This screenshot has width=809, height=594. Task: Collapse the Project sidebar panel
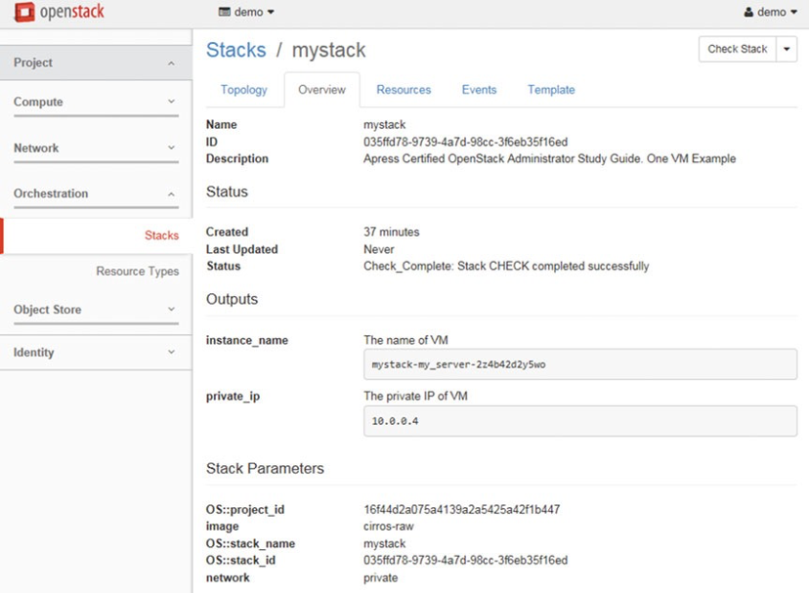(96, 63)
